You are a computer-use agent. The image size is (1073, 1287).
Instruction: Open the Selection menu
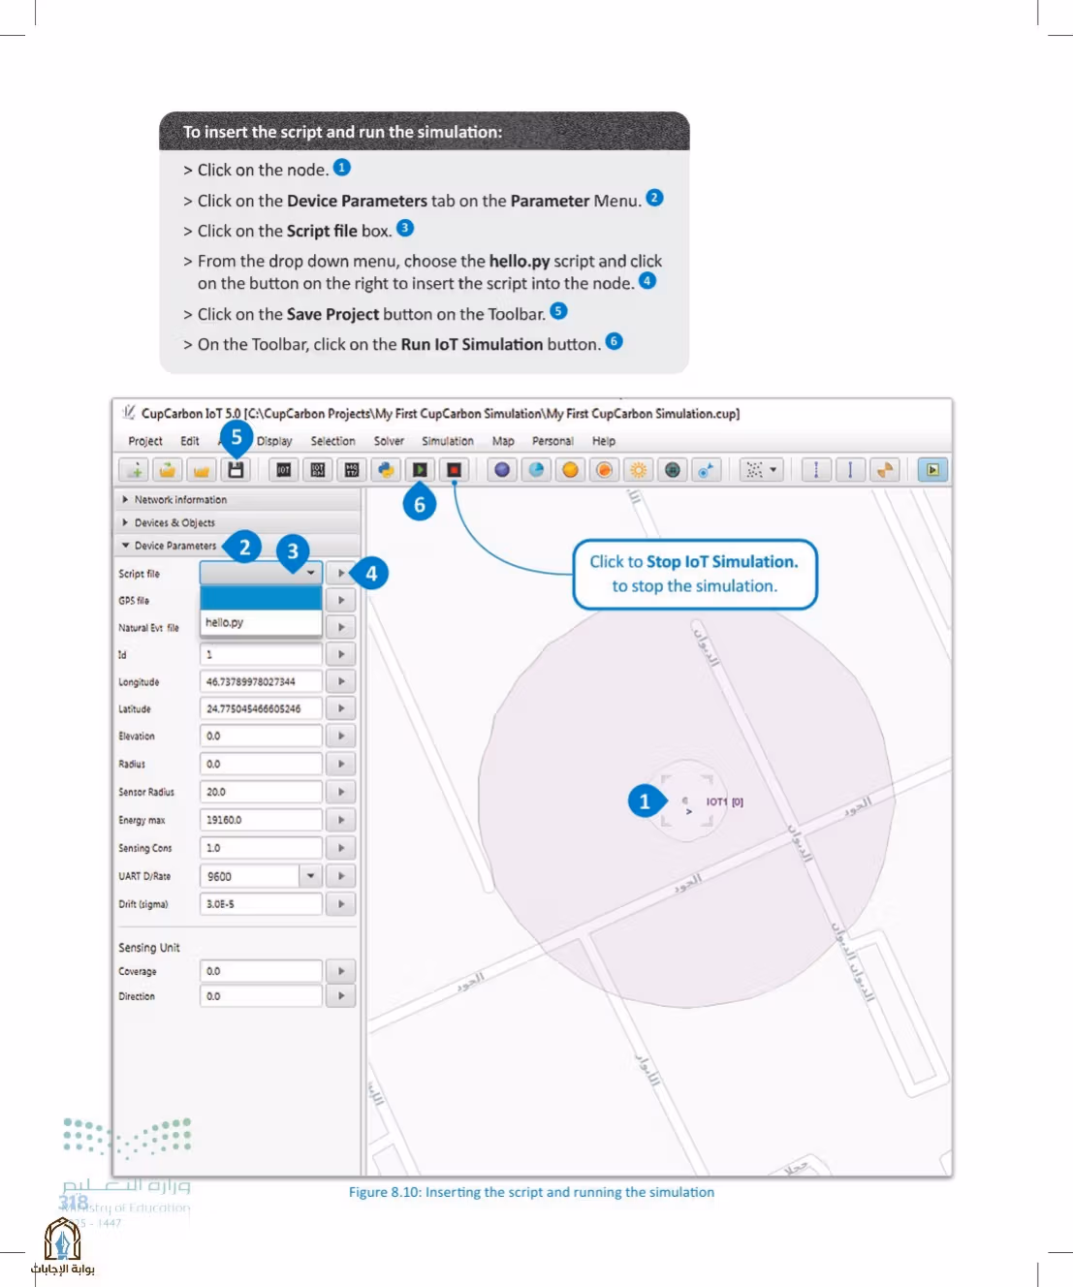[332, 441]
